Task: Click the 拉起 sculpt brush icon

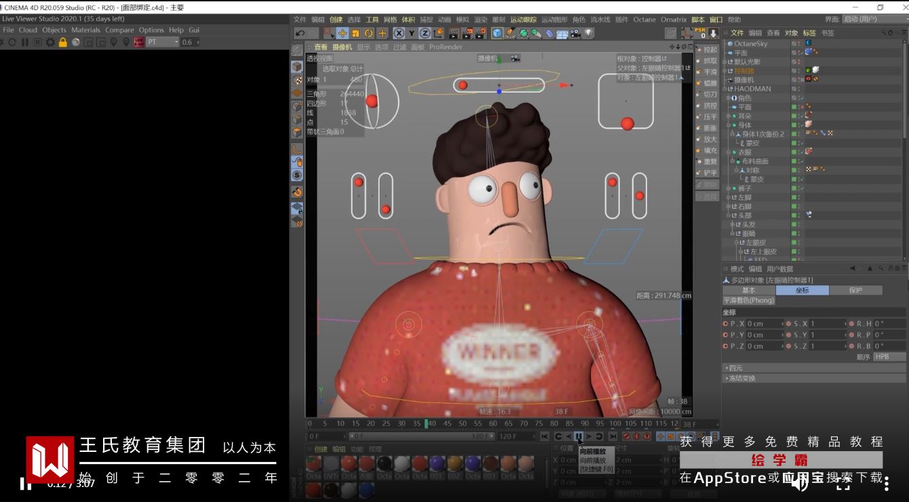Action: tap(708, 49)
